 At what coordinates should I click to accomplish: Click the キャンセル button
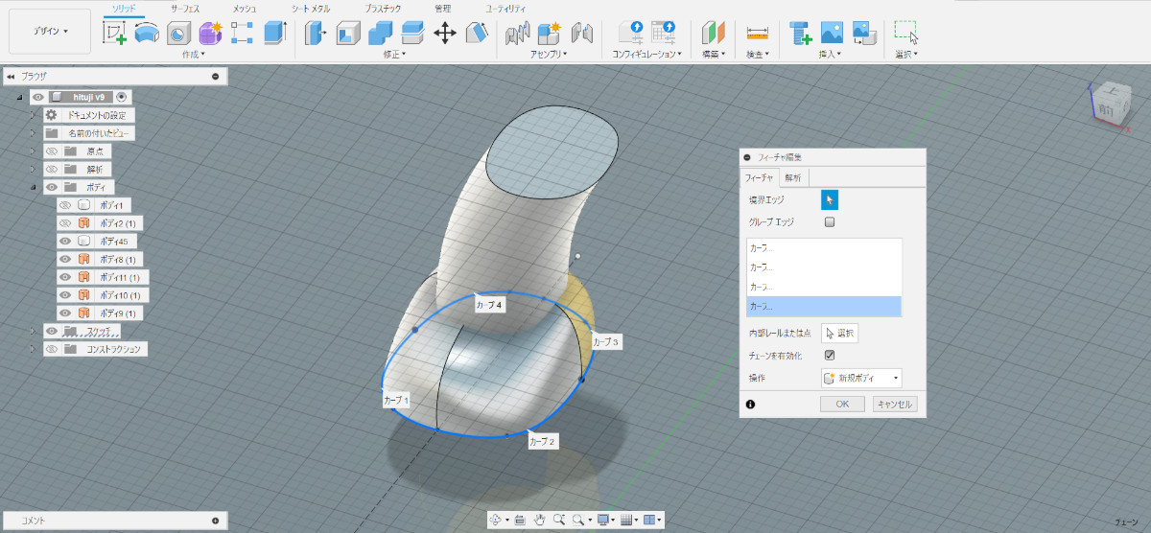pos(895,405)
